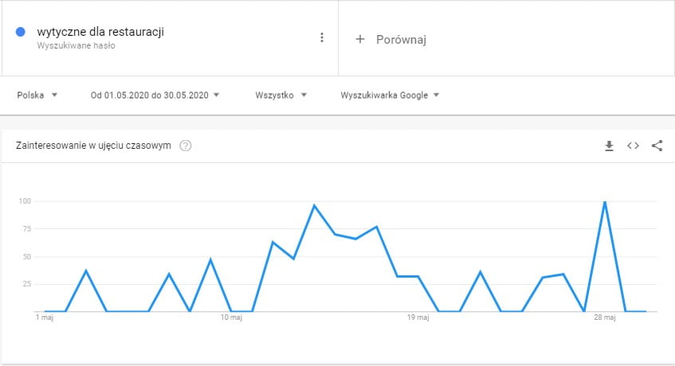Download the interest over time chart data

(609, 146)
